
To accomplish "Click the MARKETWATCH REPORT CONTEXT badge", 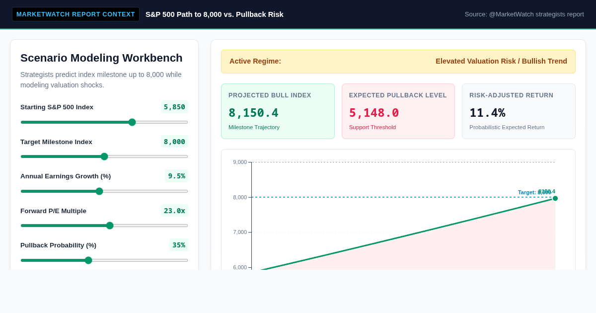I will tap(75, 14).
